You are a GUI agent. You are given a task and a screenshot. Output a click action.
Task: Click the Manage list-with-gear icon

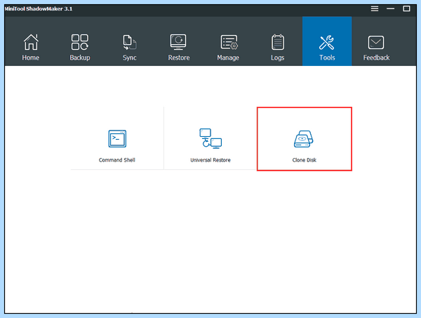click(x=229, y=42)
